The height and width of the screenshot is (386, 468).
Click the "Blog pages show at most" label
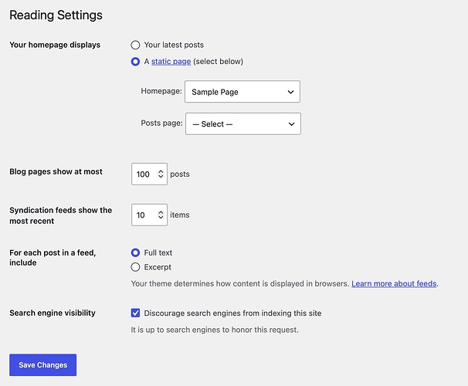point(56,171)
